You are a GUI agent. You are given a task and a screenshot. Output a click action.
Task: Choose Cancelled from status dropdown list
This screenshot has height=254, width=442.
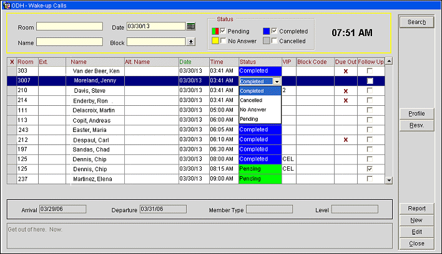[x=251, y=100]
